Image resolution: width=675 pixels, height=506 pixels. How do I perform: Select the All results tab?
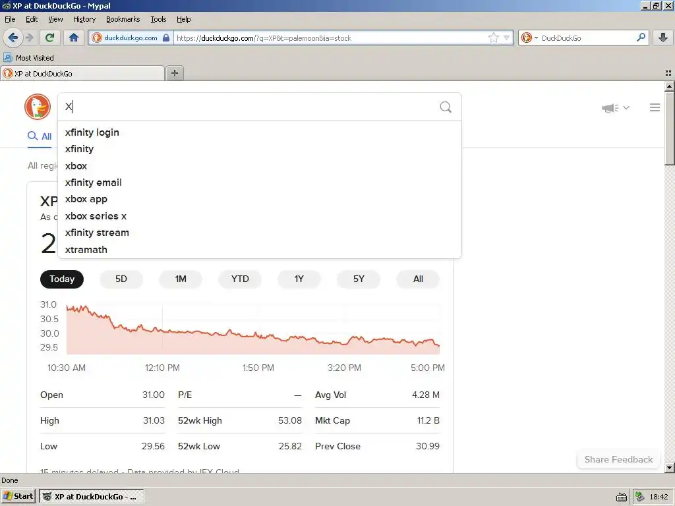point(40,136)
